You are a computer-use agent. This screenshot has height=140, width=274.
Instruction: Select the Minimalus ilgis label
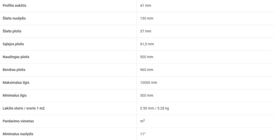15,95
